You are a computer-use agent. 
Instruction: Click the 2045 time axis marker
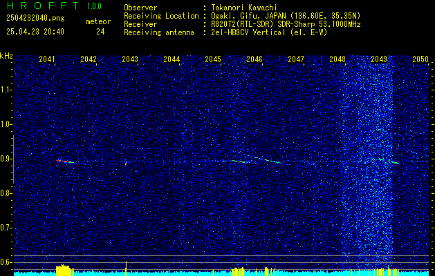click(213, 59)
